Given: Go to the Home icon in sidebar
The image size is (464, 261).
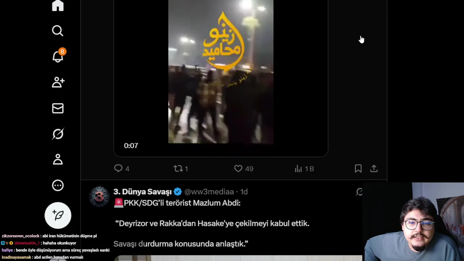Looking at the screenshot, I should tap(58, 5).
